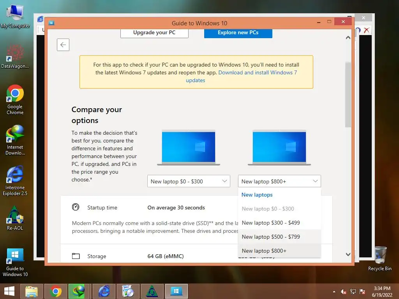399x299 pixels.
Task: Click the Internet Explorer icon in background window title
Action: click(41, 19)
